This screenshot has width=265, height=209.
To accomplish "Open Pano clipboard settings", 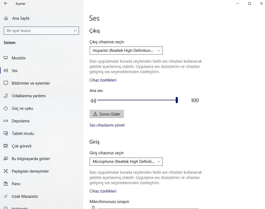I will (x=16, y=184).
